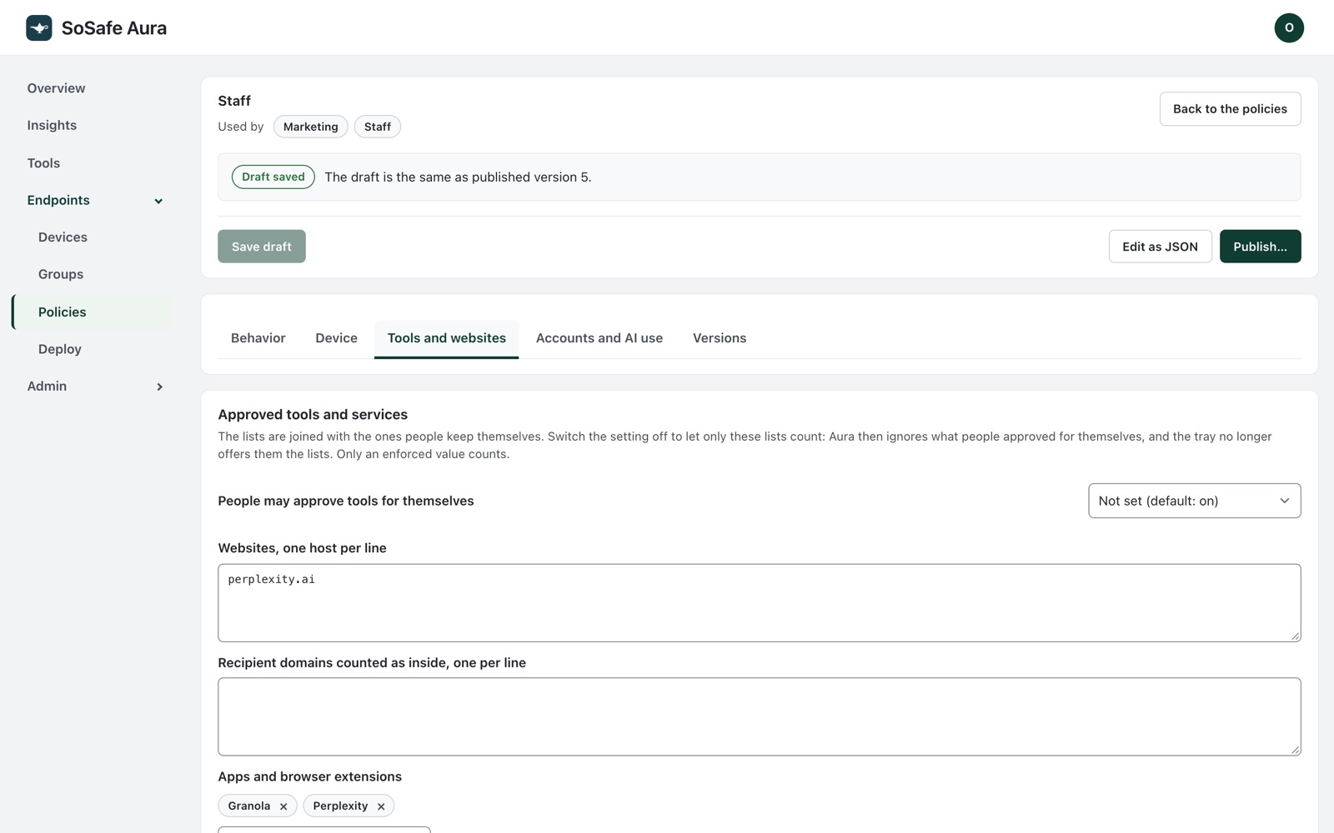Viewport: 1334px width, 833px height.
Task: Open the Accounts and AI use tab
Action: pos(599,338)
